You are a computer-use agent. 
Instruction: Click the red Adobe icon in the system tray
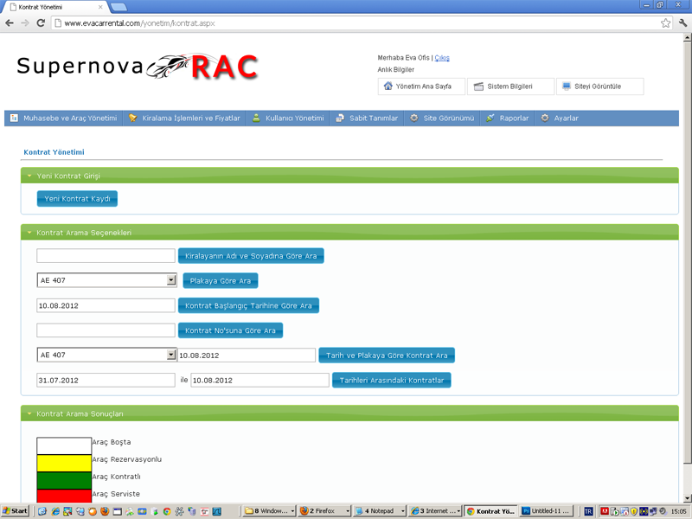click(x=605, y=511)
